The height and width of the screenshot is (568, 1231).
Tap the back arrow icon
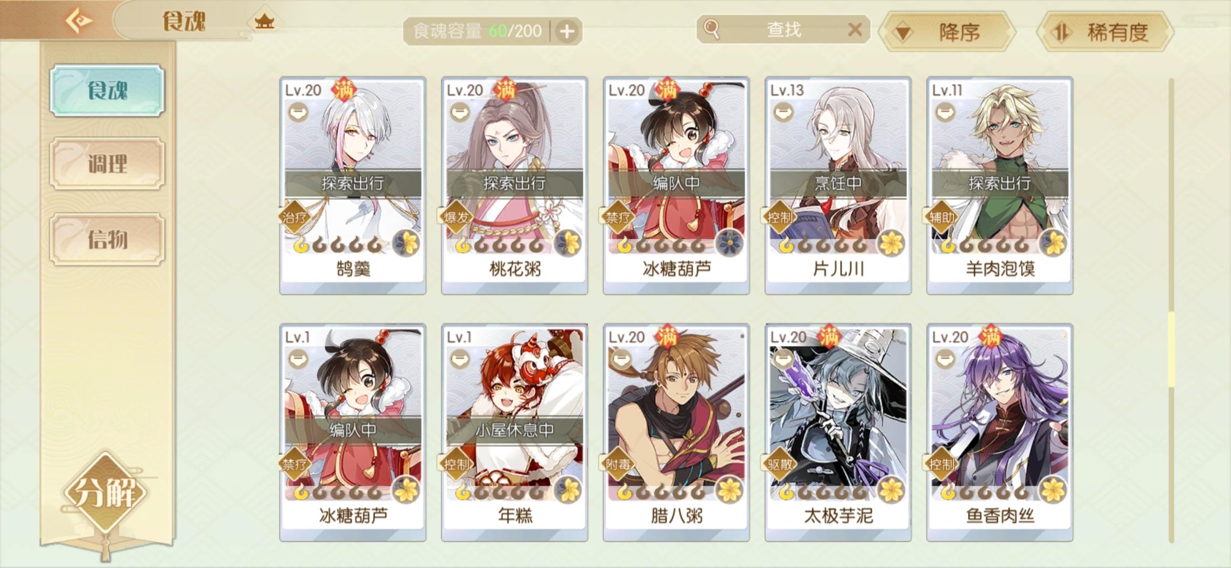click(79, 21)
